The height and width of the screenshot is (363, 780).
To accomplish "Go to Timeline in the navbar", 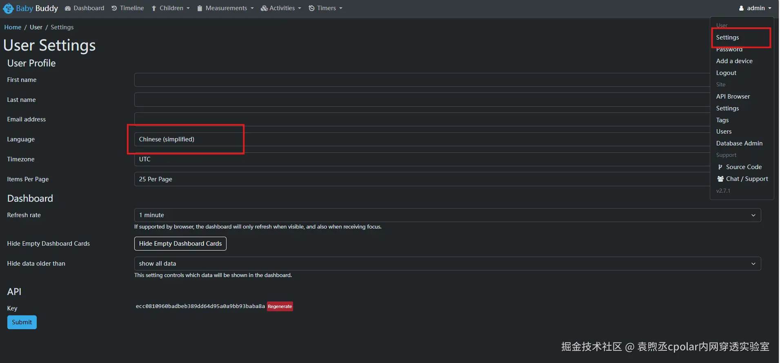I will (x=128, y=8).
